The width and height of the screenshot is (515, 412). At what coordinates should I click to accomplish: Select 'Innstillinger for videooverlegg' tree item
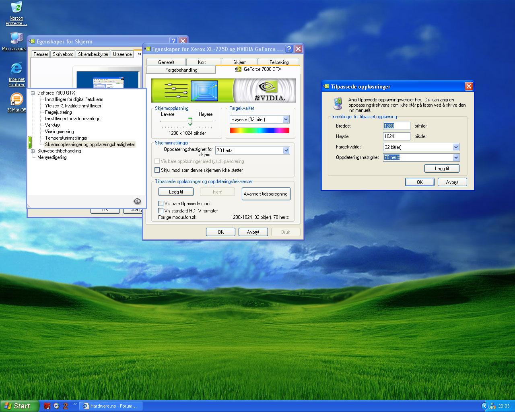point(73,119)
